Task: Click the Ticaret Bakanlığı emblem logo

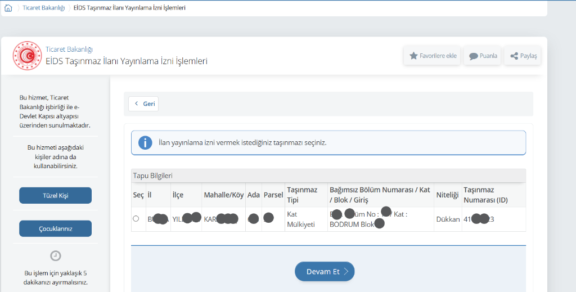Action: [x=27, y=56]
